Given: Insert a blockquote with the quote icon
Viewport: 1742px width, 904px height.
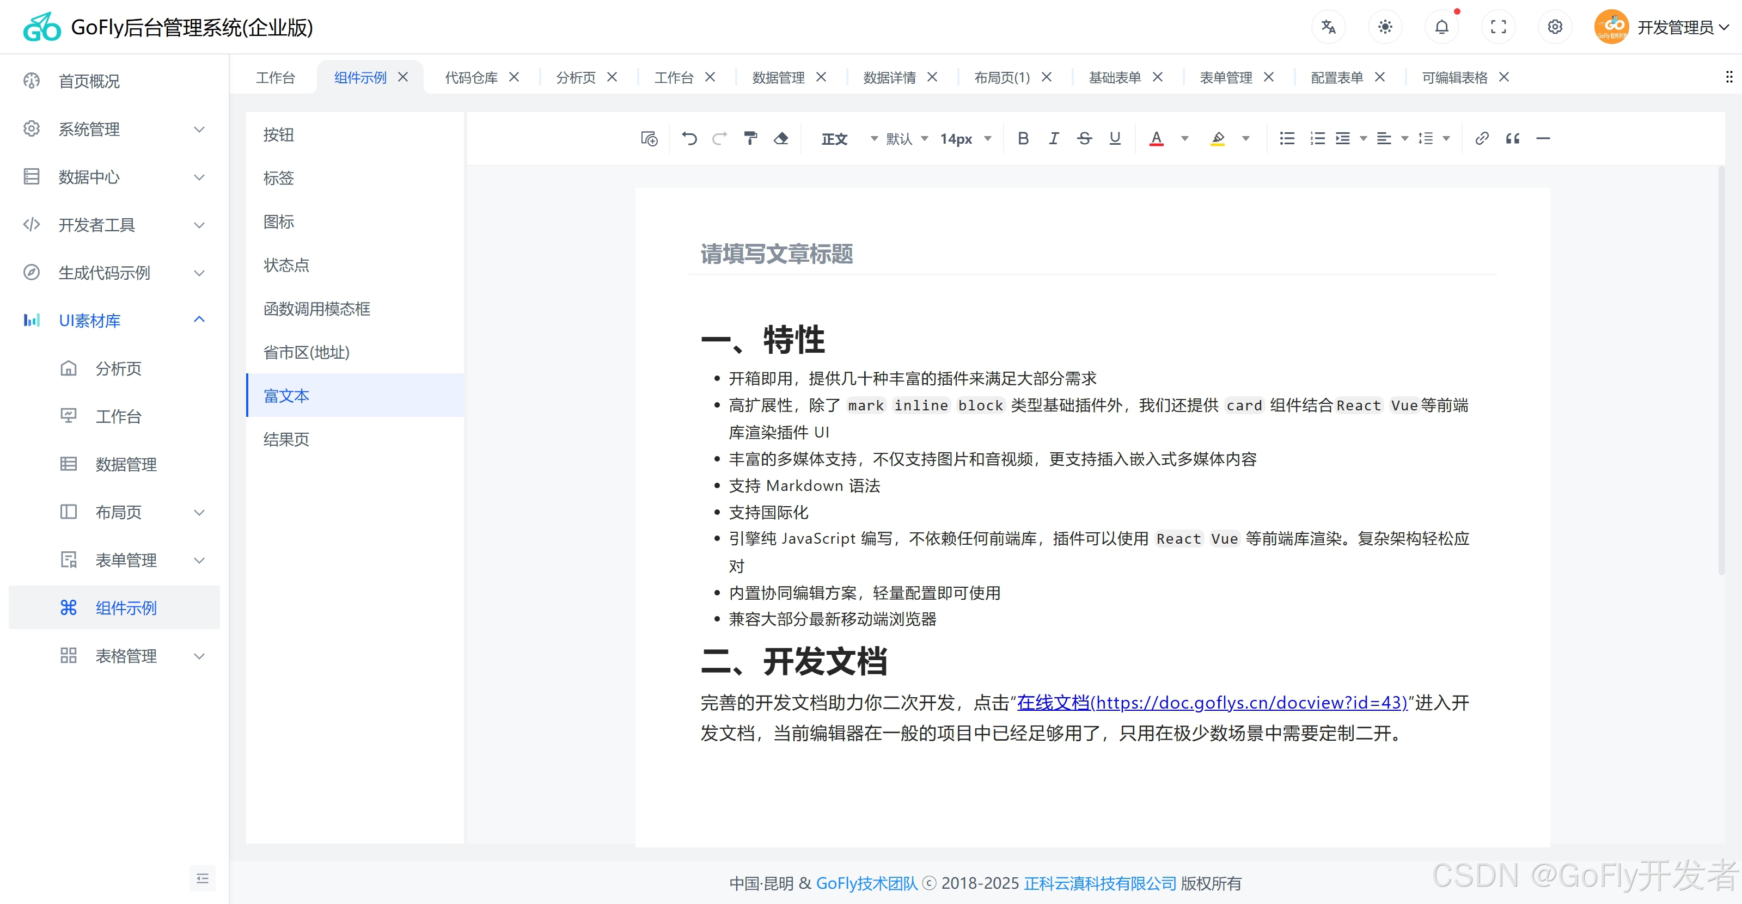Looking at the screenshot, I should tap(1513, 138).
